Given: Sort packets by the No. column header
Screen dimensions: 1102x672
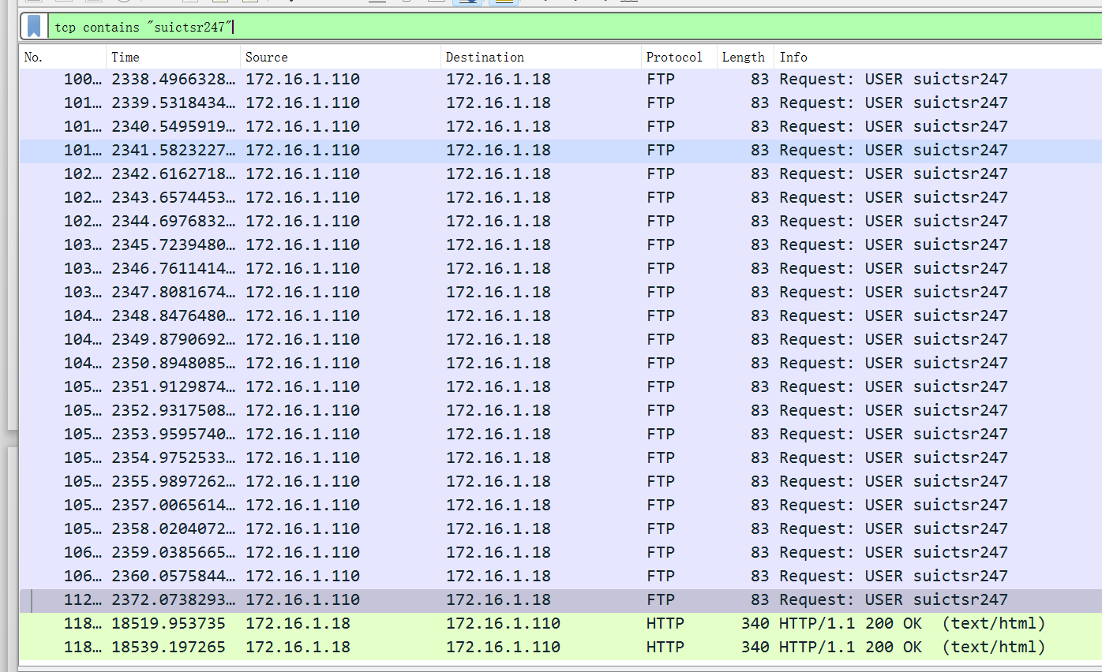Looking at the screenshot, I should click(x=62, y=57).
